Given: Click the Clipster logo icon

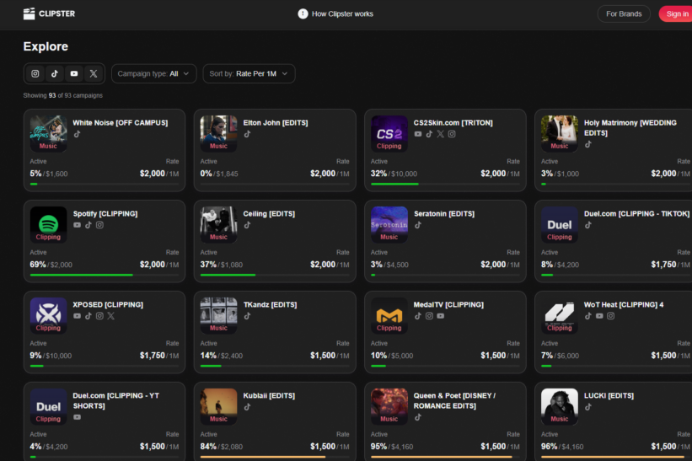Looking at the screenshot, I should pos(30,13).
